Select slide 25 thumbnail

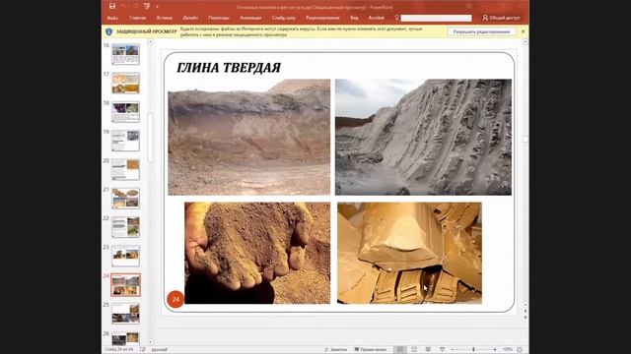coord(125,314)
